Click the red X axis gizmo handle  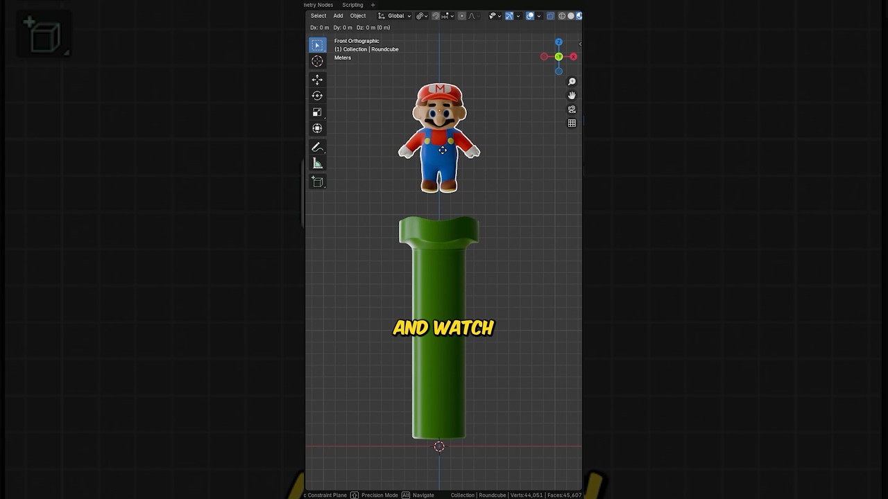[x=573, y=57]
